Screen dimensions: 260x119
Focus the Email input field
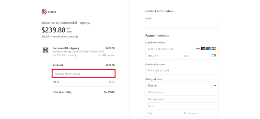[x=182, y=25]
